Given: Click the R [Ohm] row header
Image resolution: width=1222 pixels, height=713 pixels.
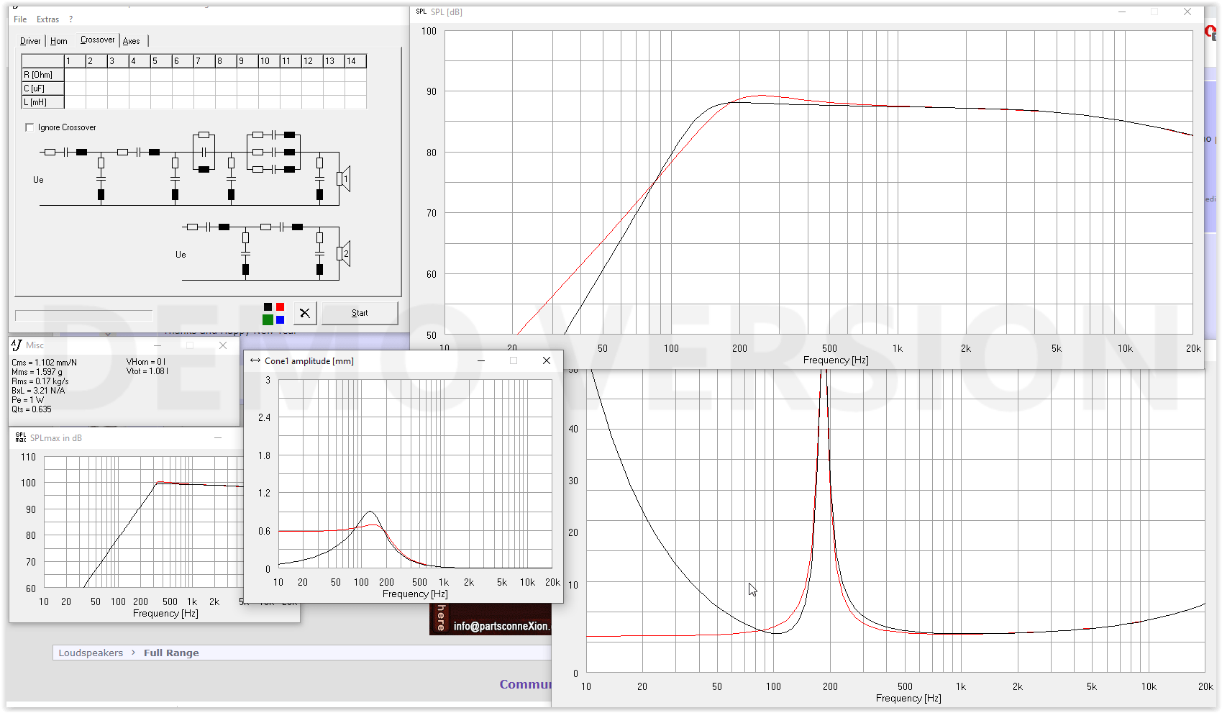Looking at the screenshot, I should pyautogui.click(x=43, y=75).
